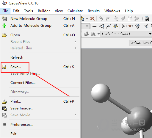Click the Rebond atoms toolbar icon
This screenshot has width=152, height=138.
pyautogui.click(x=116, y=18)
